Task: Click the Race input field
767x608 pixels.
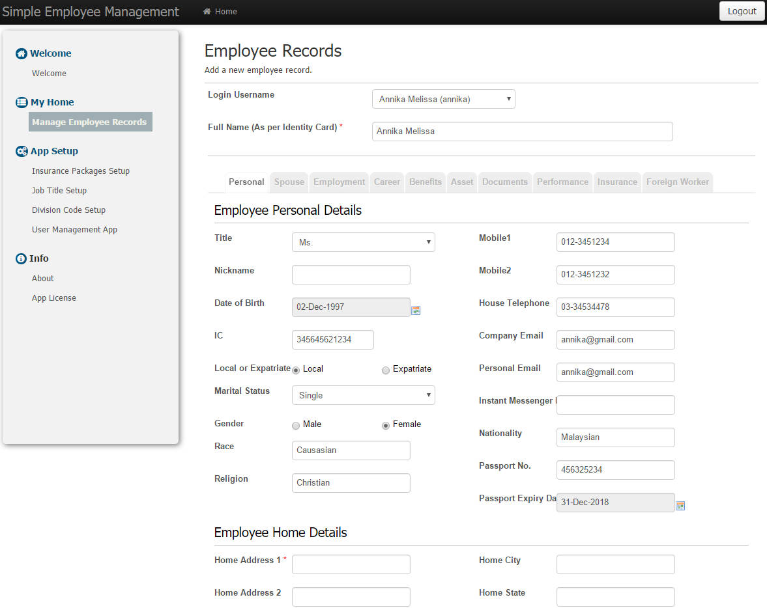Action: (351, 450)
